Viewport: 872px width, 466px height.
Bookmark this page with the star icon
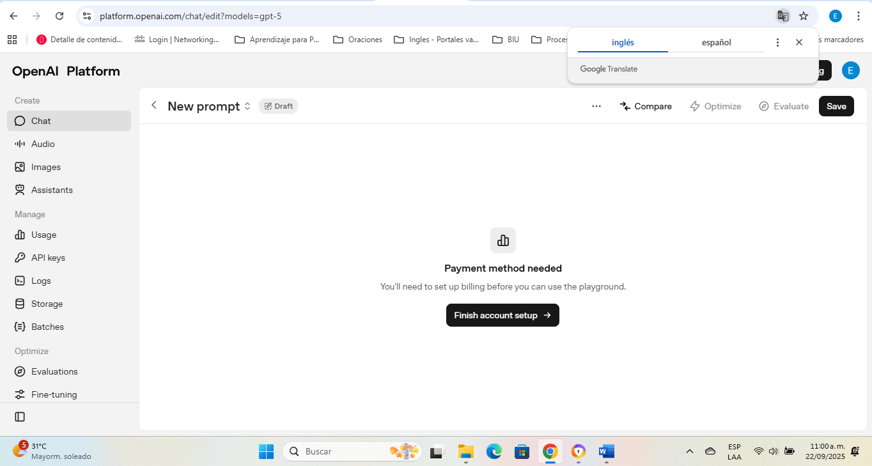[x=804, y=16]
